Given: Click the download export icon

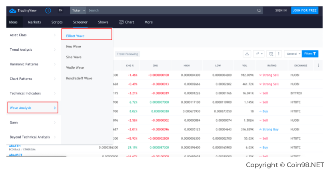Looking at the screenshot, I should pos(247,54).
